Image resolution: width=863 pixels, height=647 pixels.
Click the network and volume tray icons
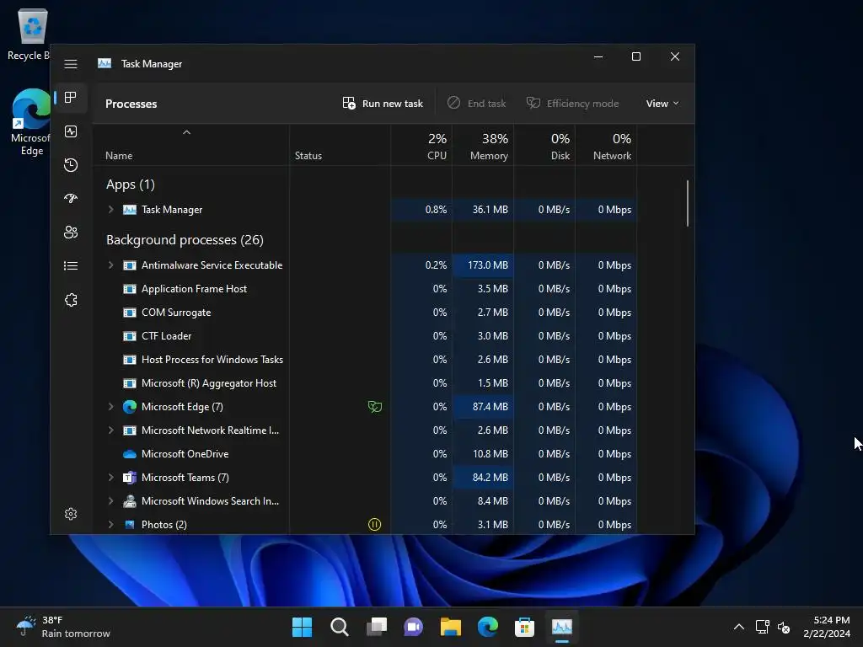click(x=773, y=627)
